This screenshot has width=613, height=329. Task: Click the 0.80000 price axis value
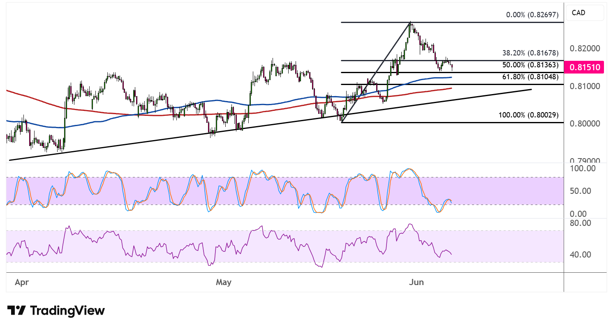tap(585, 124)
